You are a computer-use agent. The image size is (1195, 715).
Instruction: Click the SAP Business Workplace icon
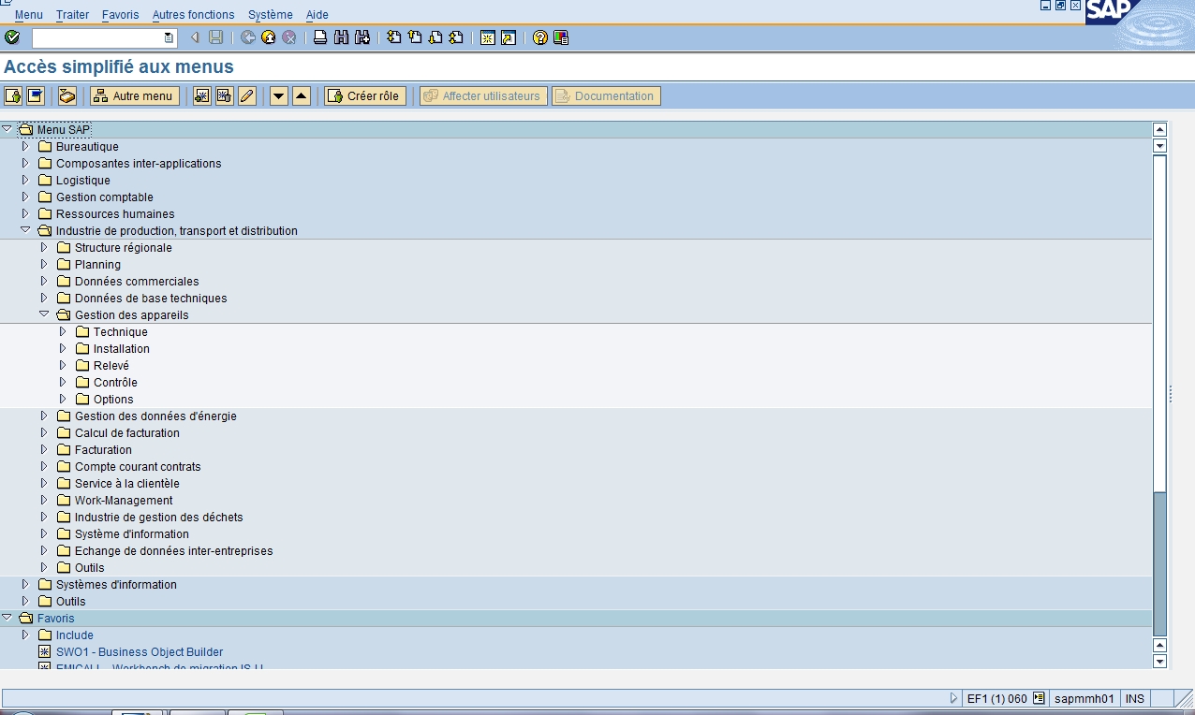tap(67, 96)
